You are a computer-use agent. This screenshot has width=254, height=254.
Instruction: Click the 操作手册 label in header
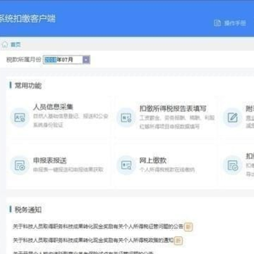click(x=235, y=23)
